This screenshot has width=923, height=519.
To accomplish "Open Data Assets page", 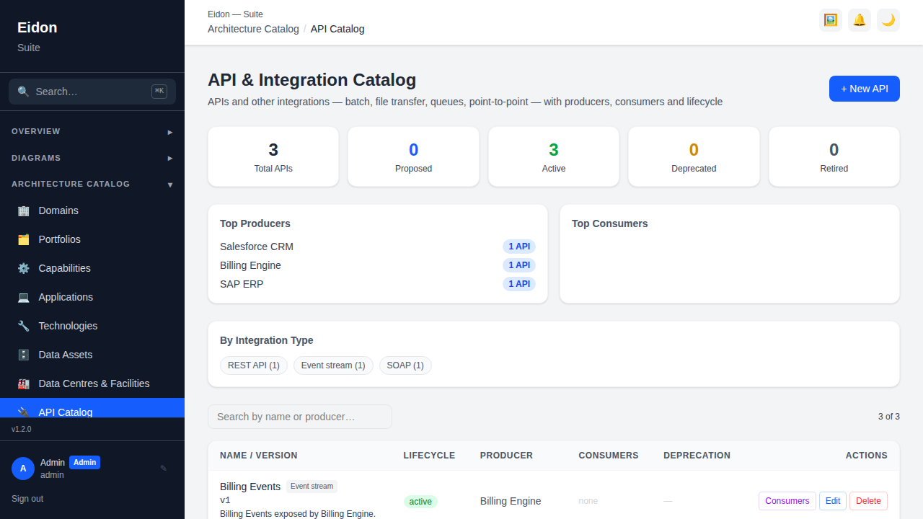I will (92, 355).
